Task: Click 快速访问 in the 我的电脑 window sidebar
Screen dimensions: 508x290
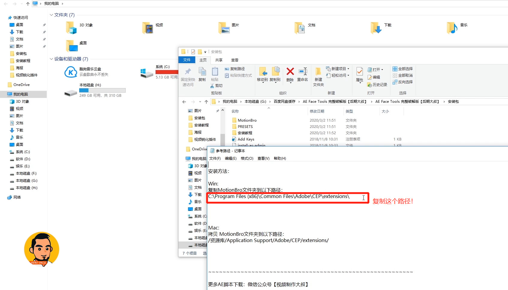Action: point(20,18)
